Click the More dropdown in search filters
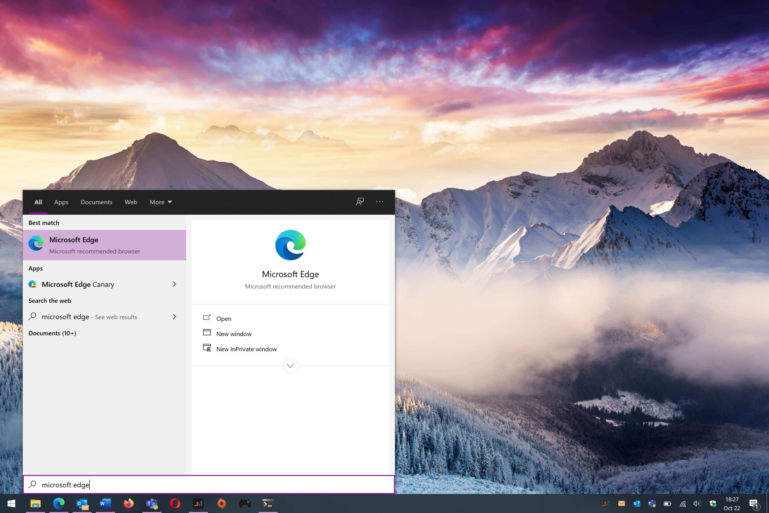Viewport: 769px width, 513px height. click(x=161, y=202)
